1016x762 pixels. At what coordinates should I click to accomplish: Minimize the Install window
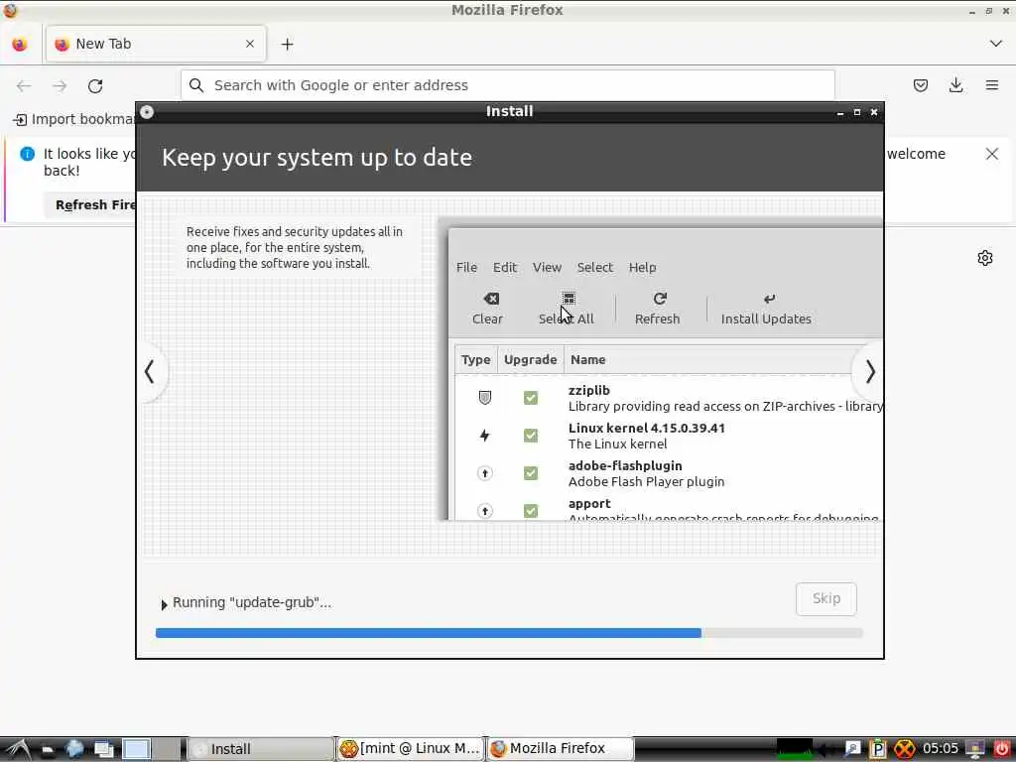click(x=840, y=113)
